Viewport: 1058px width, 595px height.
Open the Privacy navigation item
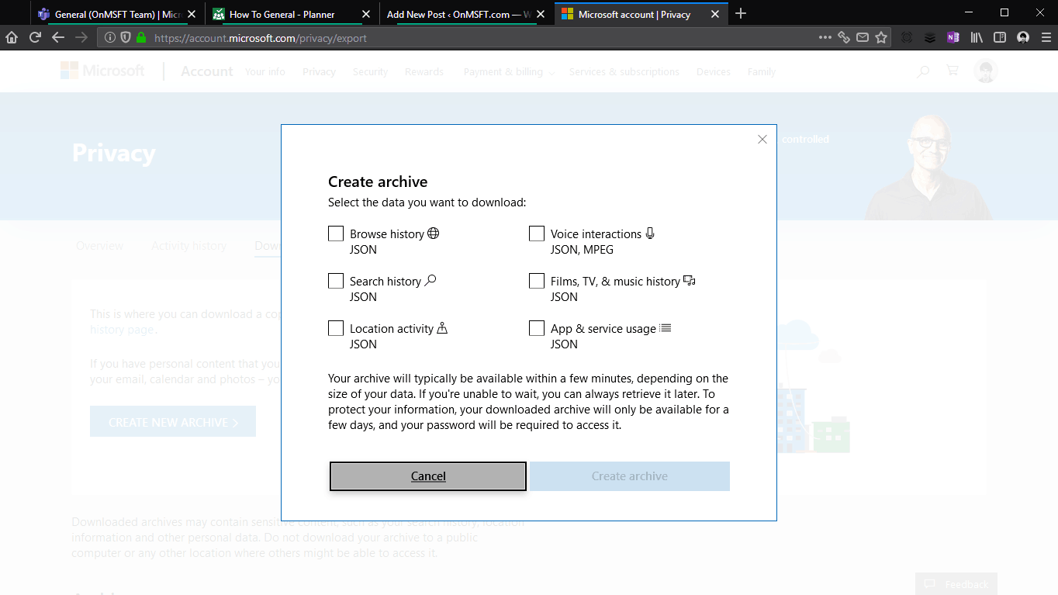click(x=319, y=71)
